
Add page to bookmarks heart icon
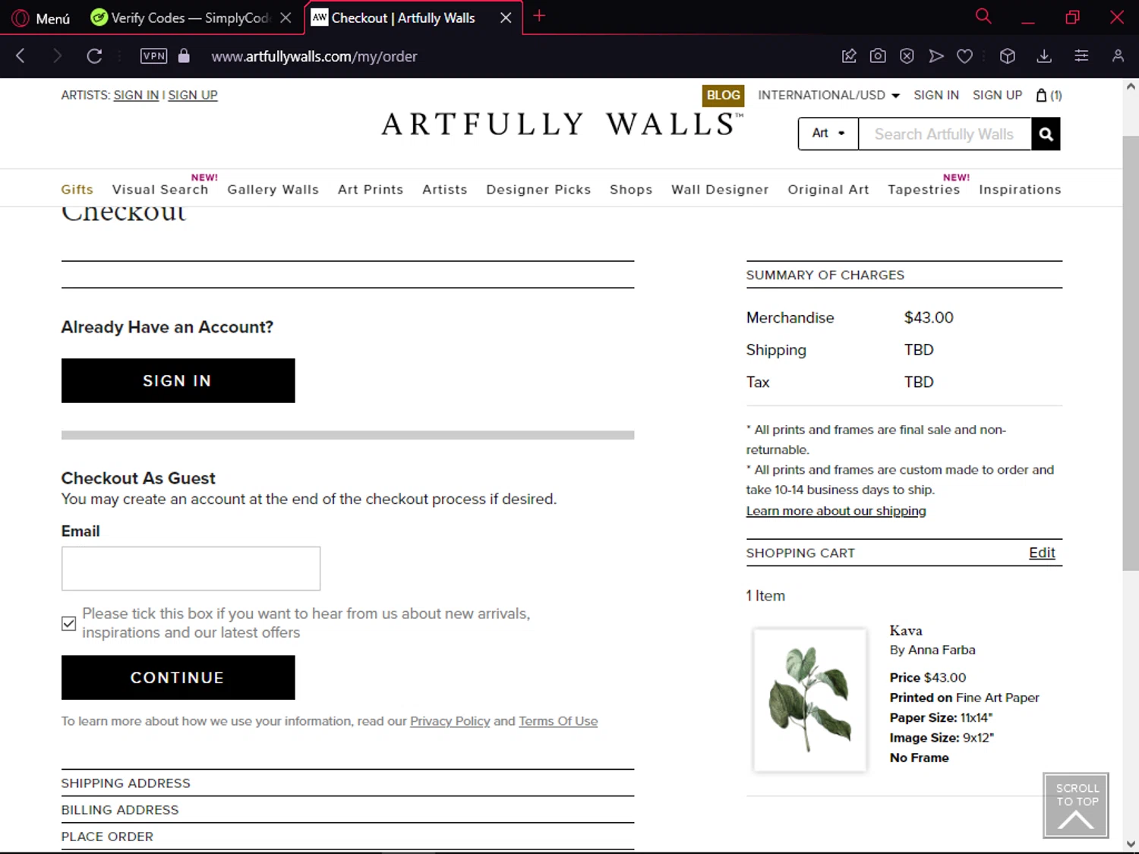pyautogui.click(x=965, y=55)
